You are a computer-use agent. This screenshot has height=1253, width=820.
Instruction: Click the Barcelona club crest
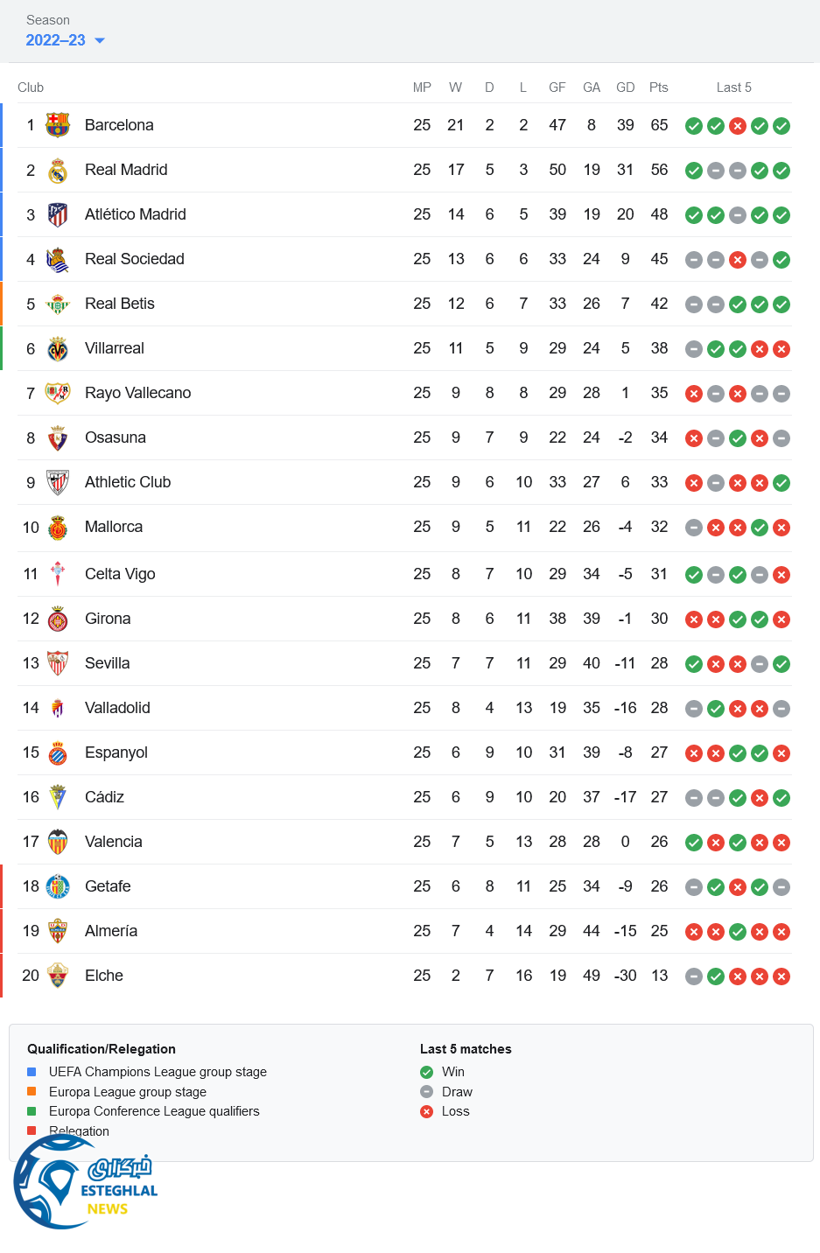click(58, 125)
